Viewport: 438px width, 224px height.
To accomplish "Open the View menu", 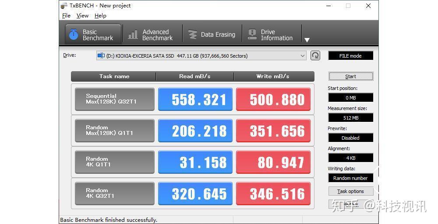I will 82,16.
